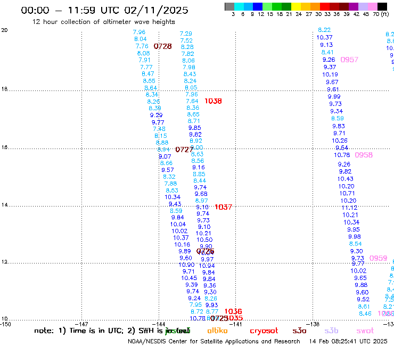Click the wave height value "9.16"
Image resolution: width=394 pixels, height=346 pixels.
coord(199,167)
